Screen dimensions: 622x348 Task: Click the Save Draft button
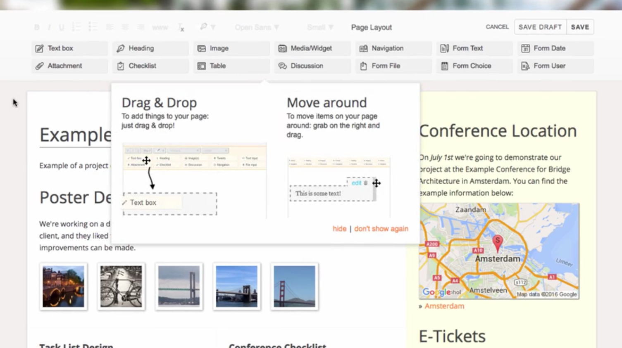click(540, 27)
